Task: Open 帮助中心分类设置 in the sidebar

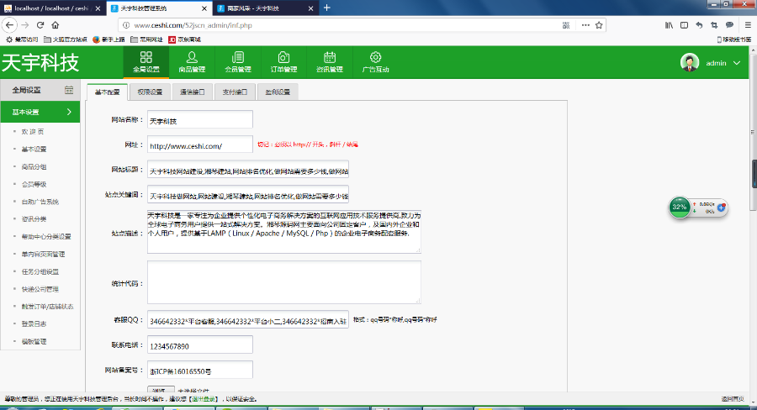Action: (x=46, y=236)
